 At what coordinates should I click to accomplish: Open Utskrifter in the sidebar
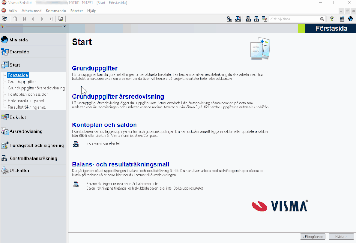pos(19,170)
